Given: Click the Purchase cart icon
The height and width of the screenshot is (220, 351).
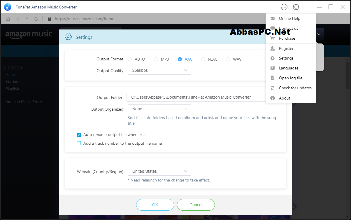Looking at the screenshot, I should coord(273,38).
